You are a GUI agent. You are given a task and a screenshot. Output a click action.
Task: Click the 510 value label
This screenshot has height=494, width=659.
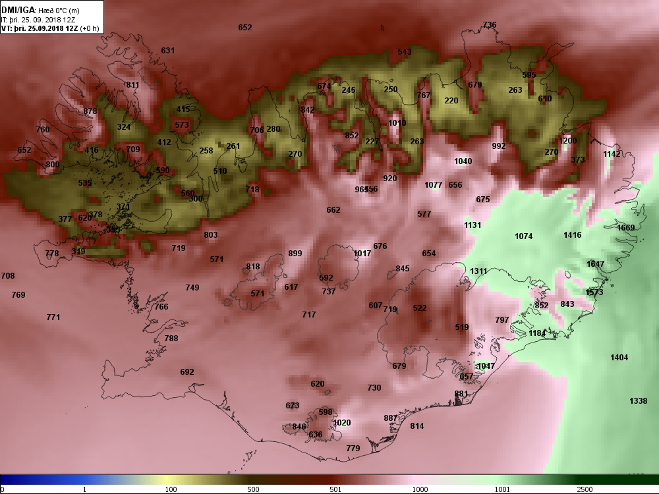[220, 171]
